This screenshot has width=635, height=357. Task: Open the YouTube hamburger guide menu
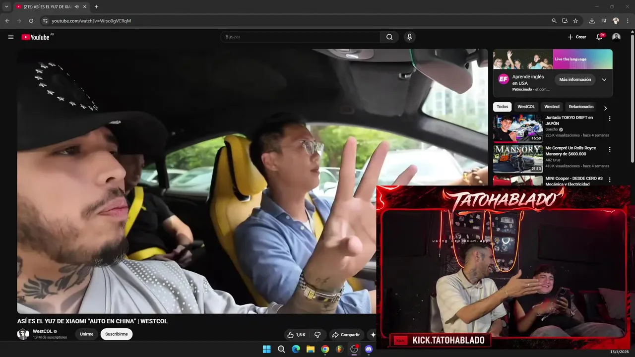[x=10, y=37]
